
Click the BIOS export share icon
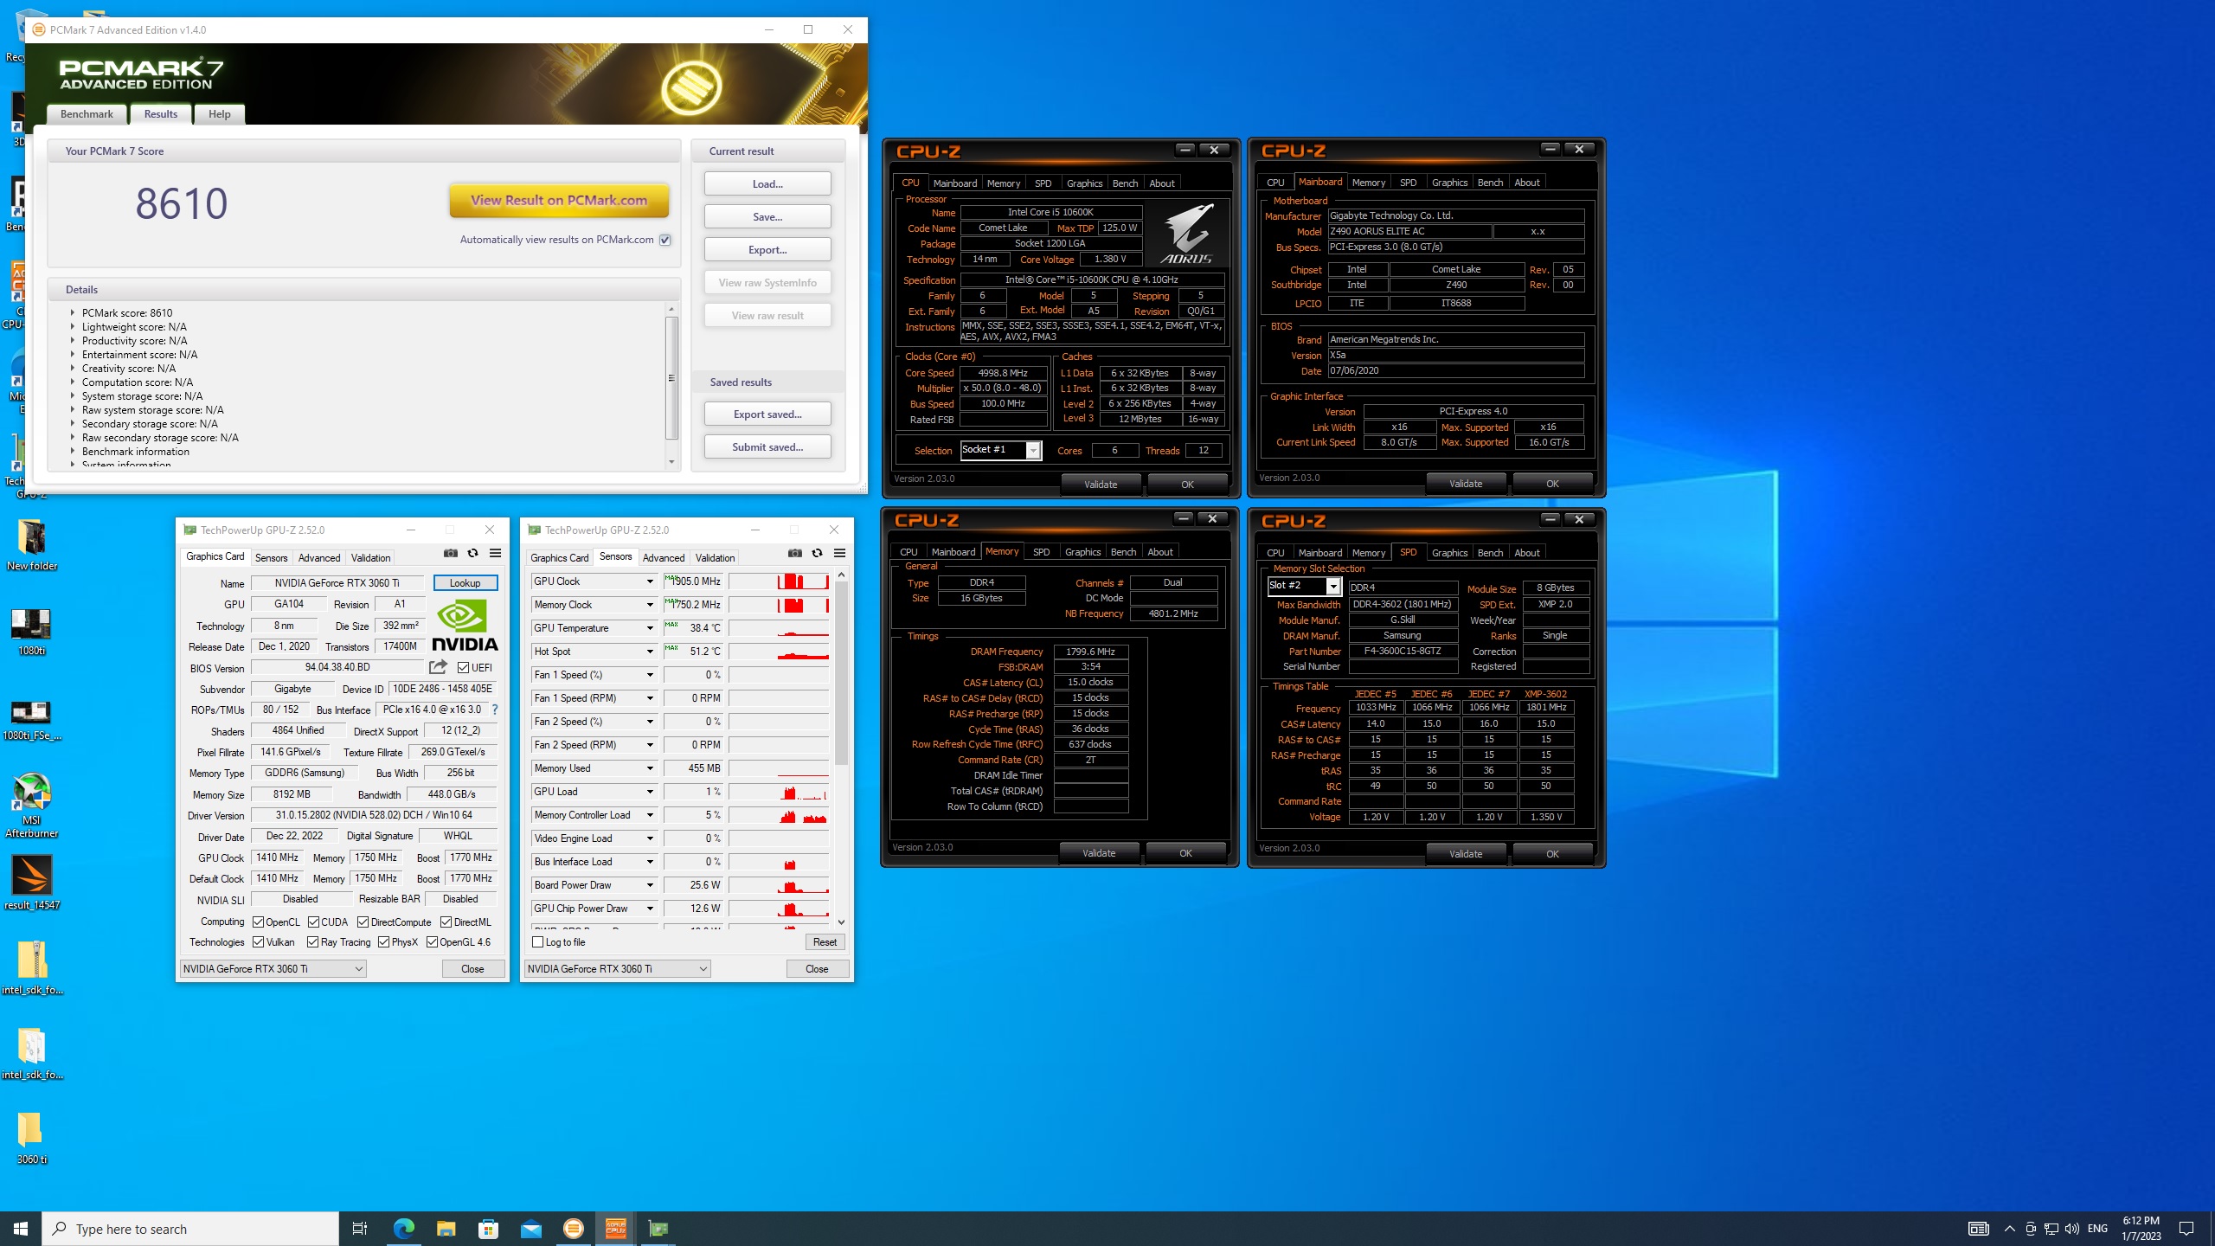tap(438, 667)
